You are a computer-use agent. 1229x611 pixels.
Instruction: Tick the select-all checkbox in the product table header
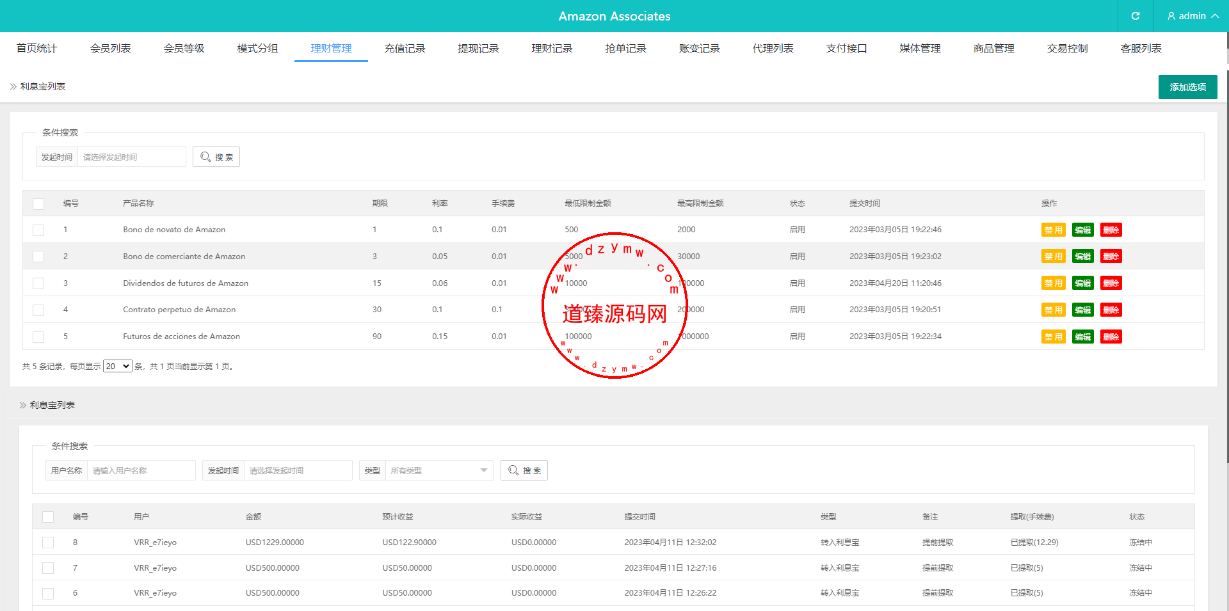coord(38,204)
